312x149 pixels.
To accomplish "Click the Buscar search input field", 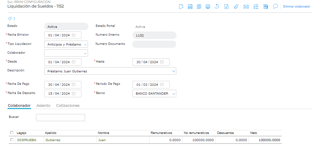I will [60, 118].
